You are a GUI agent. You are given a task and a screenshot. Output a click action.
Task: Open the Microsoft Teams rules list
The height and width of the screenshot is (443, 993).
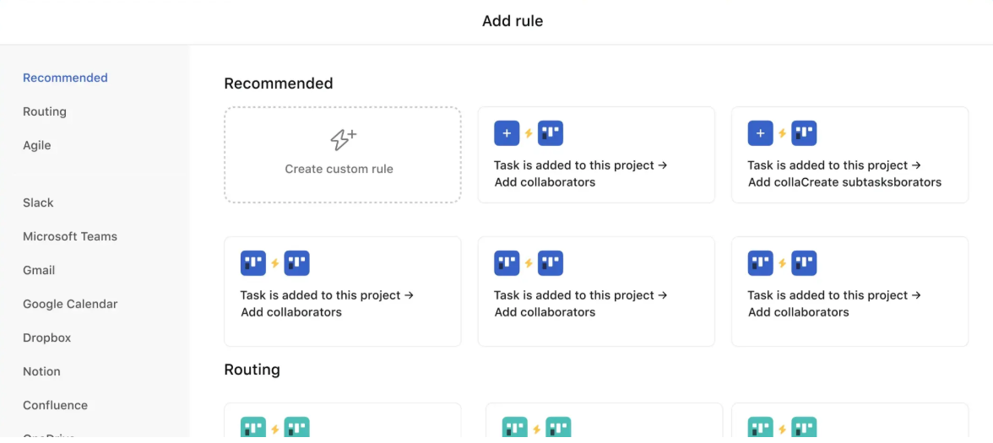coord(69,236)
